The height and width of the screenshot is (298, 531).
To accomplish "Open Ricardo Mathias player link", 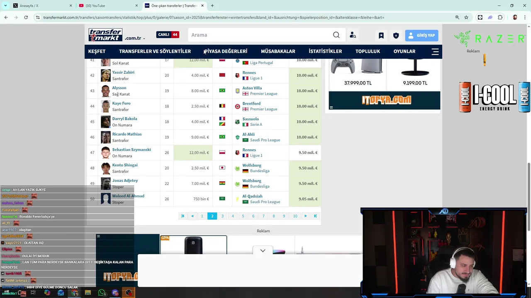I will [127, 134].
